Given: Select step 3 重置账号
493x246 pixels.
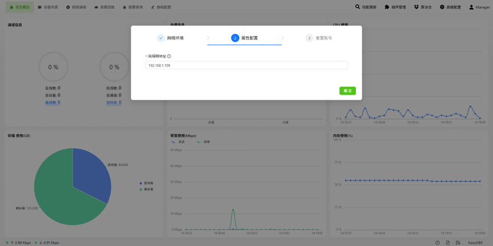Looking at the screenshot, I should pos(318,38).
